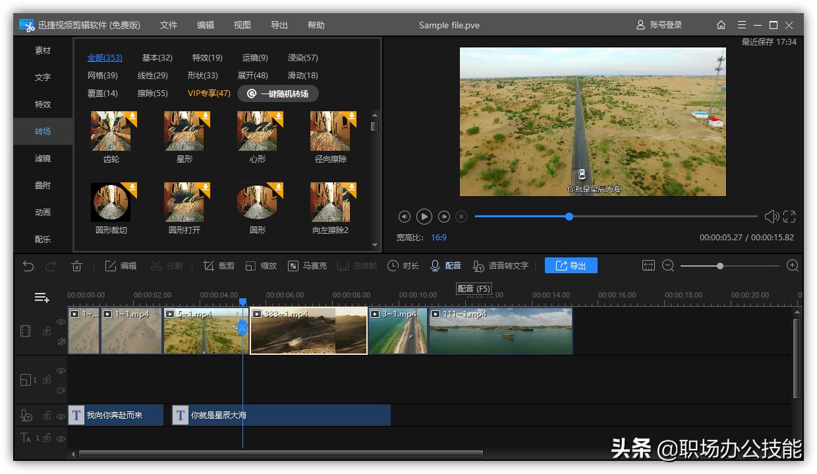Open the 文件 menu
This screenshot has width=817, height=474.
click(169, 25)
